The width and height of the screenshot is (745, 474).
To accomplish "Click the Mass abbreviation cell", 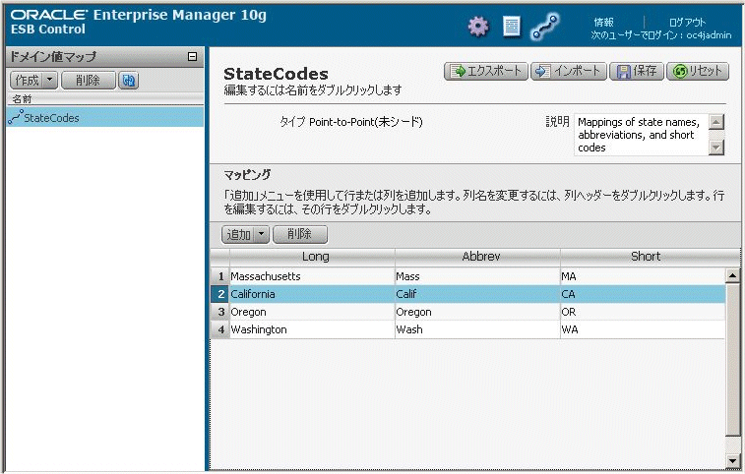I will pos(477,276).
